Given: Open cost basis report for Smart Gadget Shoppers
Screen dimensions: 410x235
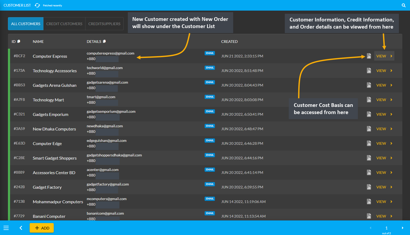Looking at the screenshot, I should tap(369, 158).
